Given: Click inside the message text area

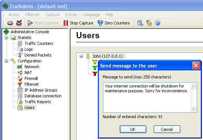Looking at the screenshot, I should 147,97.
